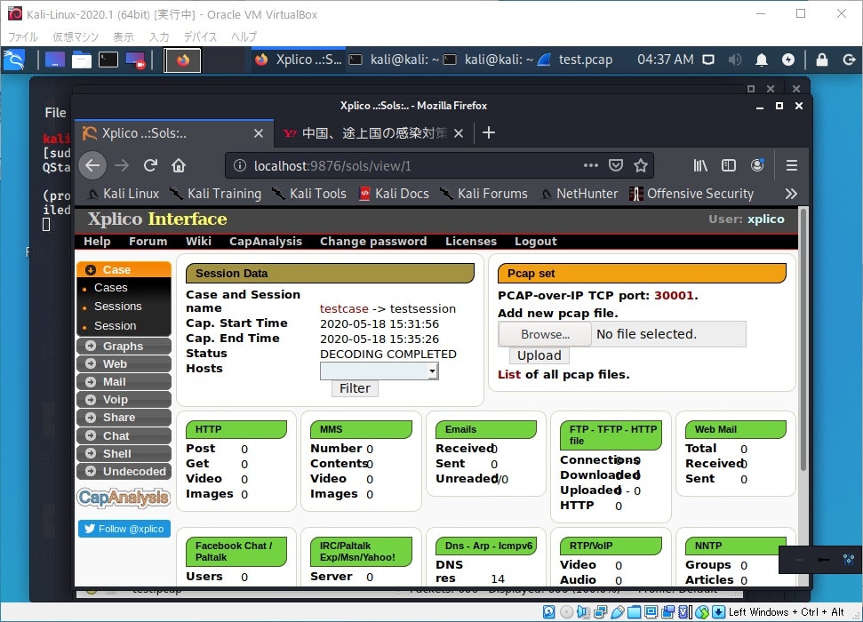Click the Filter button under Hosts
Image resolution: width=863 pixels, height=622 pixels.
tap(354, 387)
